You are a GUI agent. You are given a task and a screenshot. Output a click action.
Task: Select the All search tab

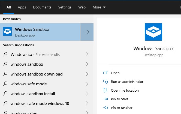(x=9, y=7)
